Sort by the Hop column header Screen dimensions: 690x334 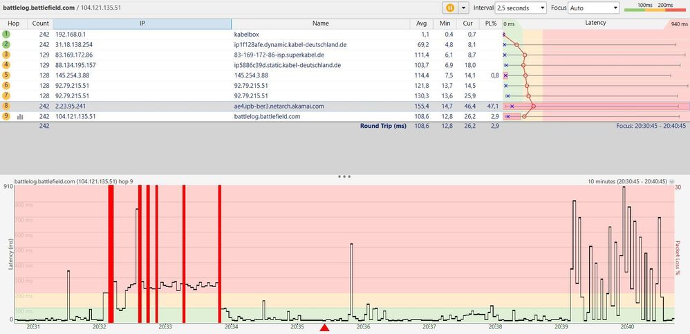14,24
